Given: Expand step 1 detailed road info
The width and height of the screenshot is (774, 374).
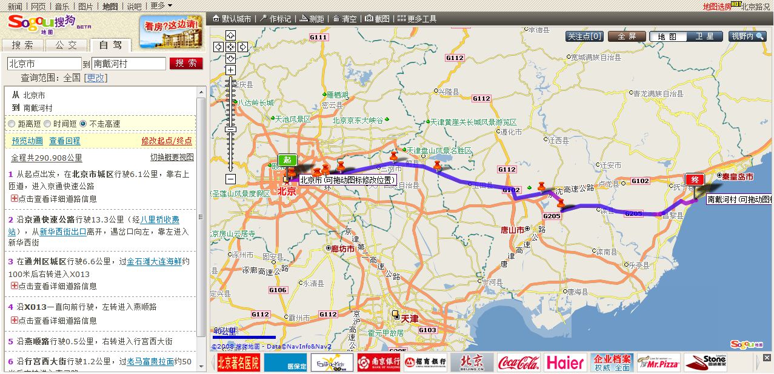Looking at the screenshot, I should click(x=14, y=199).
